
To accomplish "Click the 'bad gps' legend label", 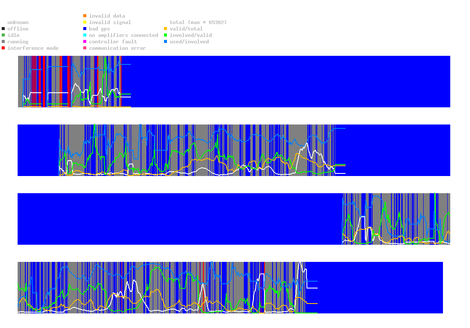I will 100,29.
